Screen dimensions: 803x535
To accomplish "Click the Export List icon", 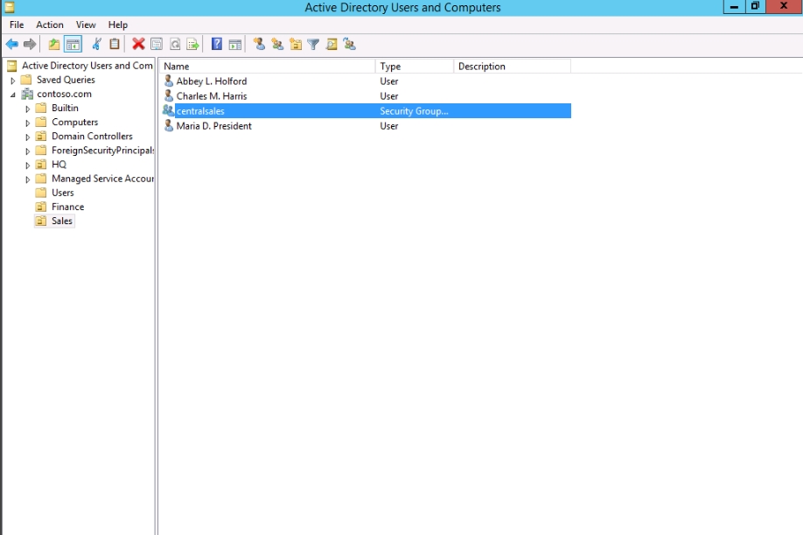I will [193, 45].
